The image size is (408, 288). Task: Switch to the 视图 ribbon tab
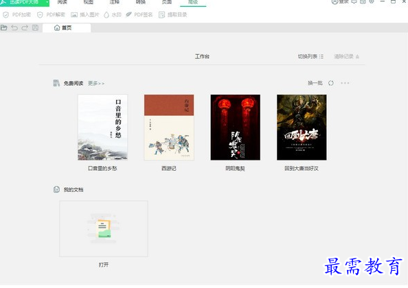(89, 2)
